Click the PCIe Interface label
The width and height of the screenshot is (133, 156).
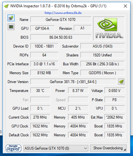(x=18, y=64)
